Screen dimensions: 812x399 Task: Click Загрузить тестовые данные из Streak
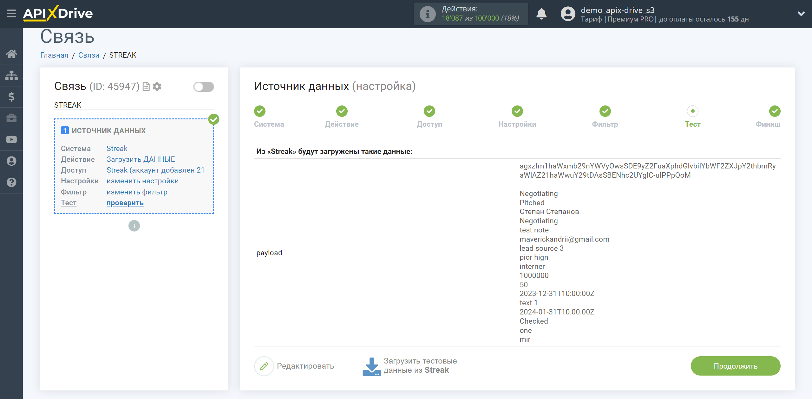[x=420, y=365]
